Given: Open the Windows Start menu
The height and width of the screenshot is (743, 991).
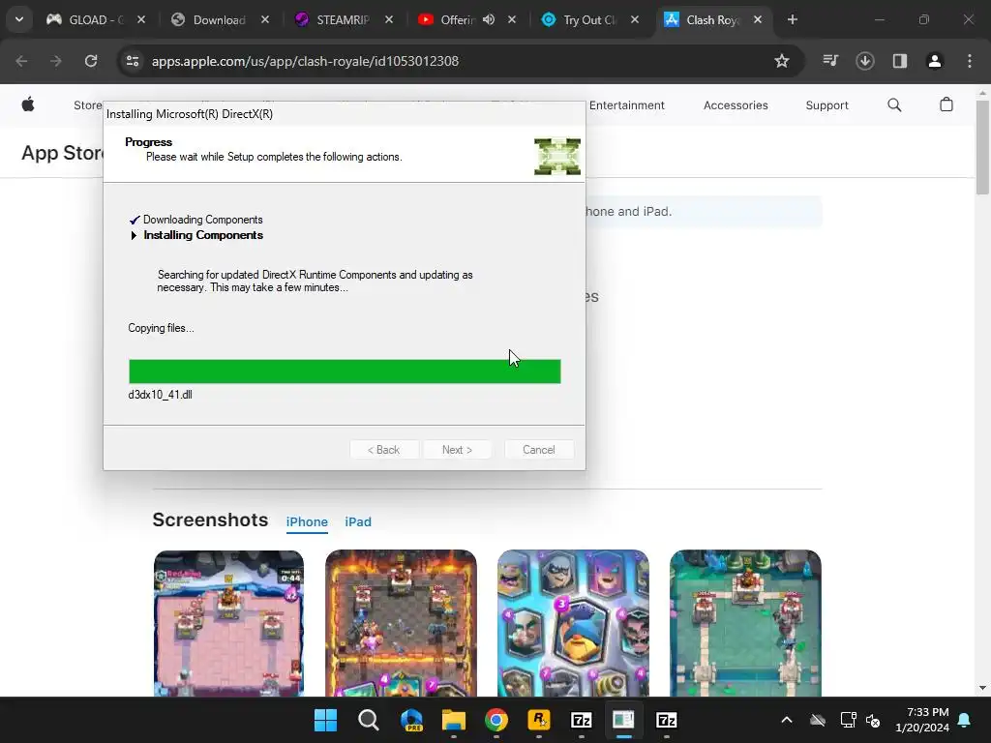Looking at the screenshot, I should 326,720.
